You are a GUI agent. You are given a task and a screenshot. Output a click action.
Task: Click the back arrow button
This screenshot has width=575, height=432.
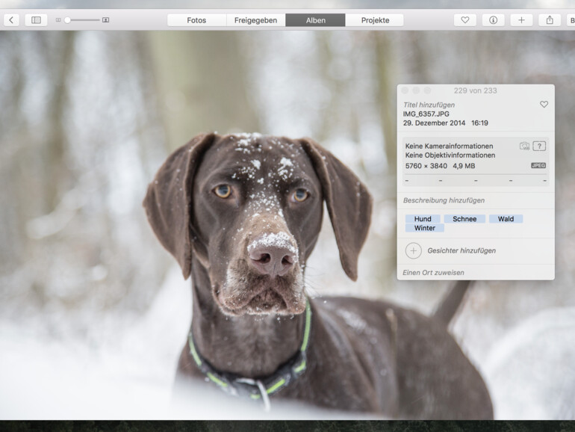11,20
